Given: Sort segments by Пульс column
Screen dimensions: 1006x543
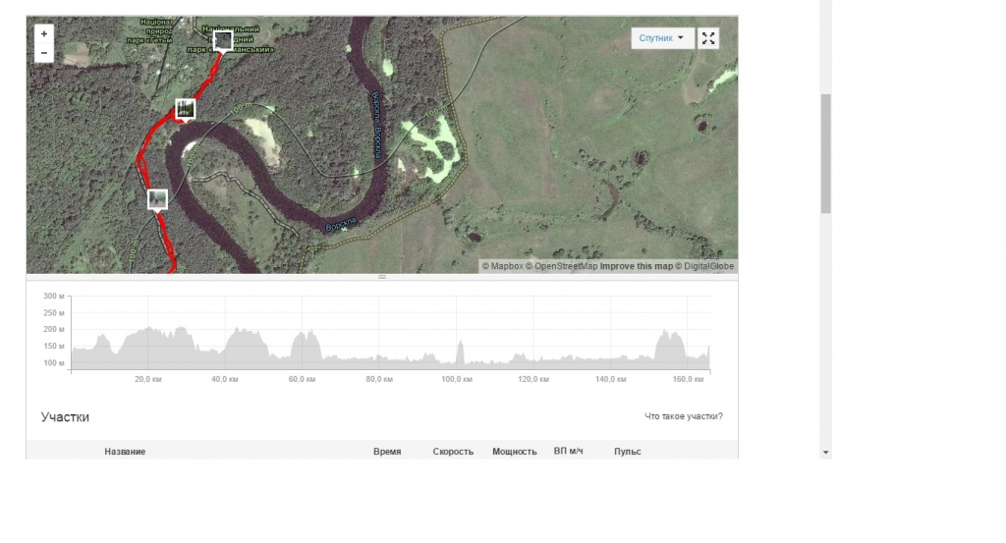Looking at the screenshot, I should click(x=627, y=452).
